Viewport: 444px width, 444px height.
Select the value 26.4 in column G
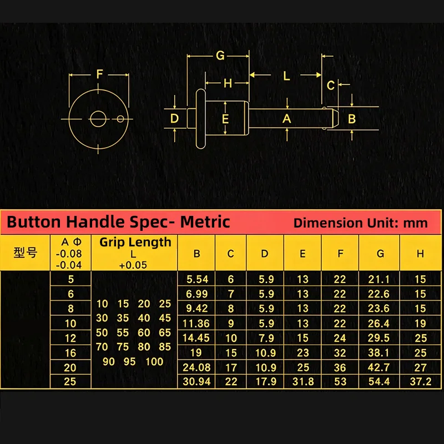point(379,324)
